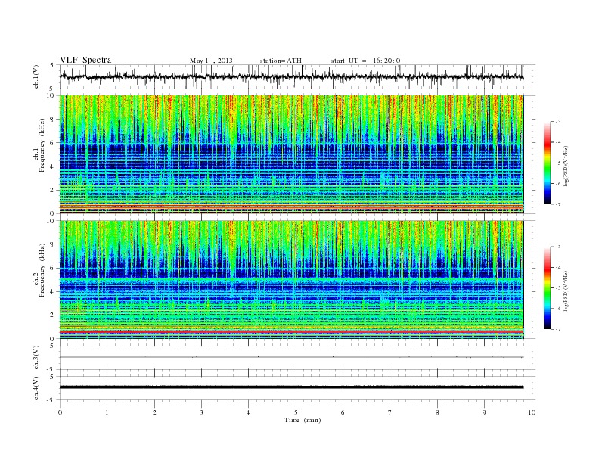Click the flat ch.3 voltage trace

coord(291,357)
